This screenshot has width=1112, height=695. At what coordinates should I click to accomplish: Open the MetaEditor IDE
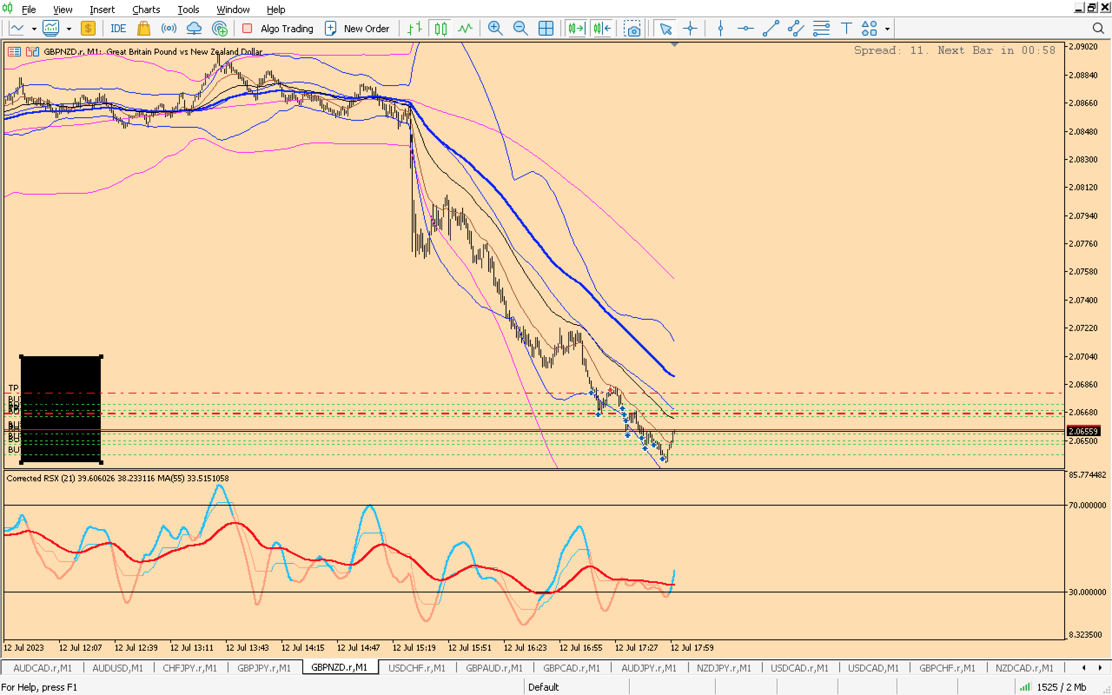118,29
